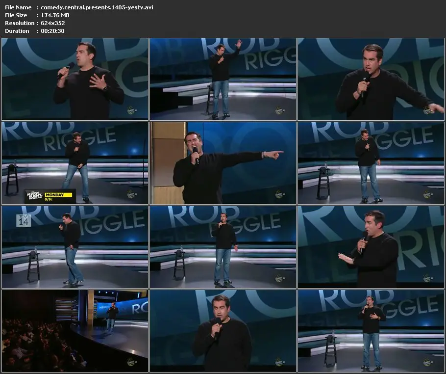Click the "File Name" label

[18, 7]
